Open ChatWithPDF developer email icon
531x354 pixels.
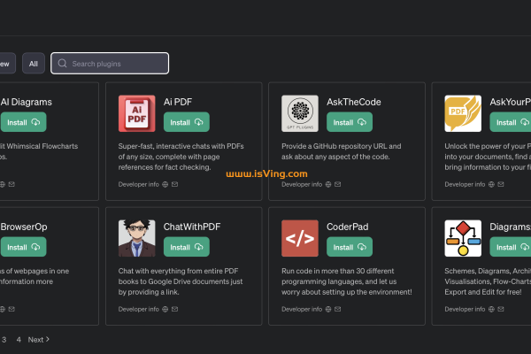pyautogui.click(x=174, y=309)
